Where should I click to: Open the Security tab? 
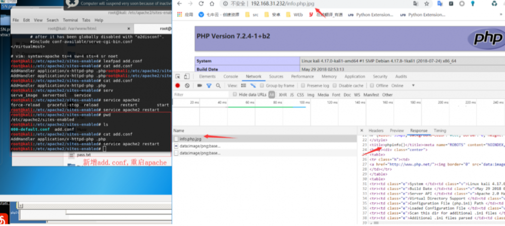click(380, 76)
